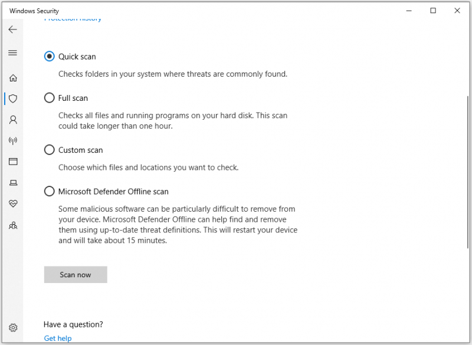Click the Scan now button

tap(76, 275)
